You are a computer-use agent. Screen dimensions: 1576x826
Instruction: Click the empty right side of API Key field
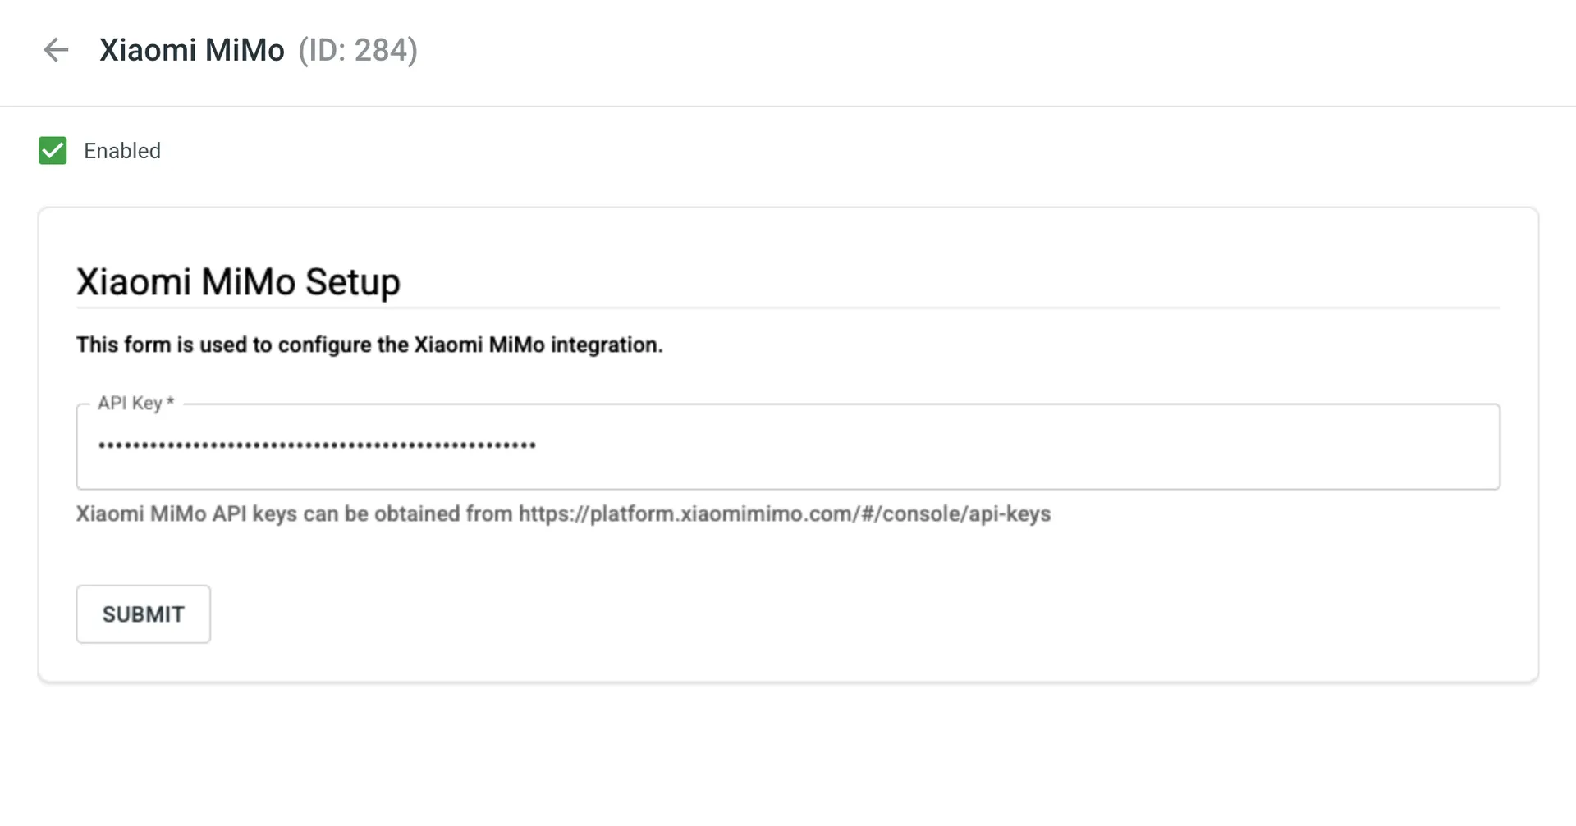(x=1149, y=446)
